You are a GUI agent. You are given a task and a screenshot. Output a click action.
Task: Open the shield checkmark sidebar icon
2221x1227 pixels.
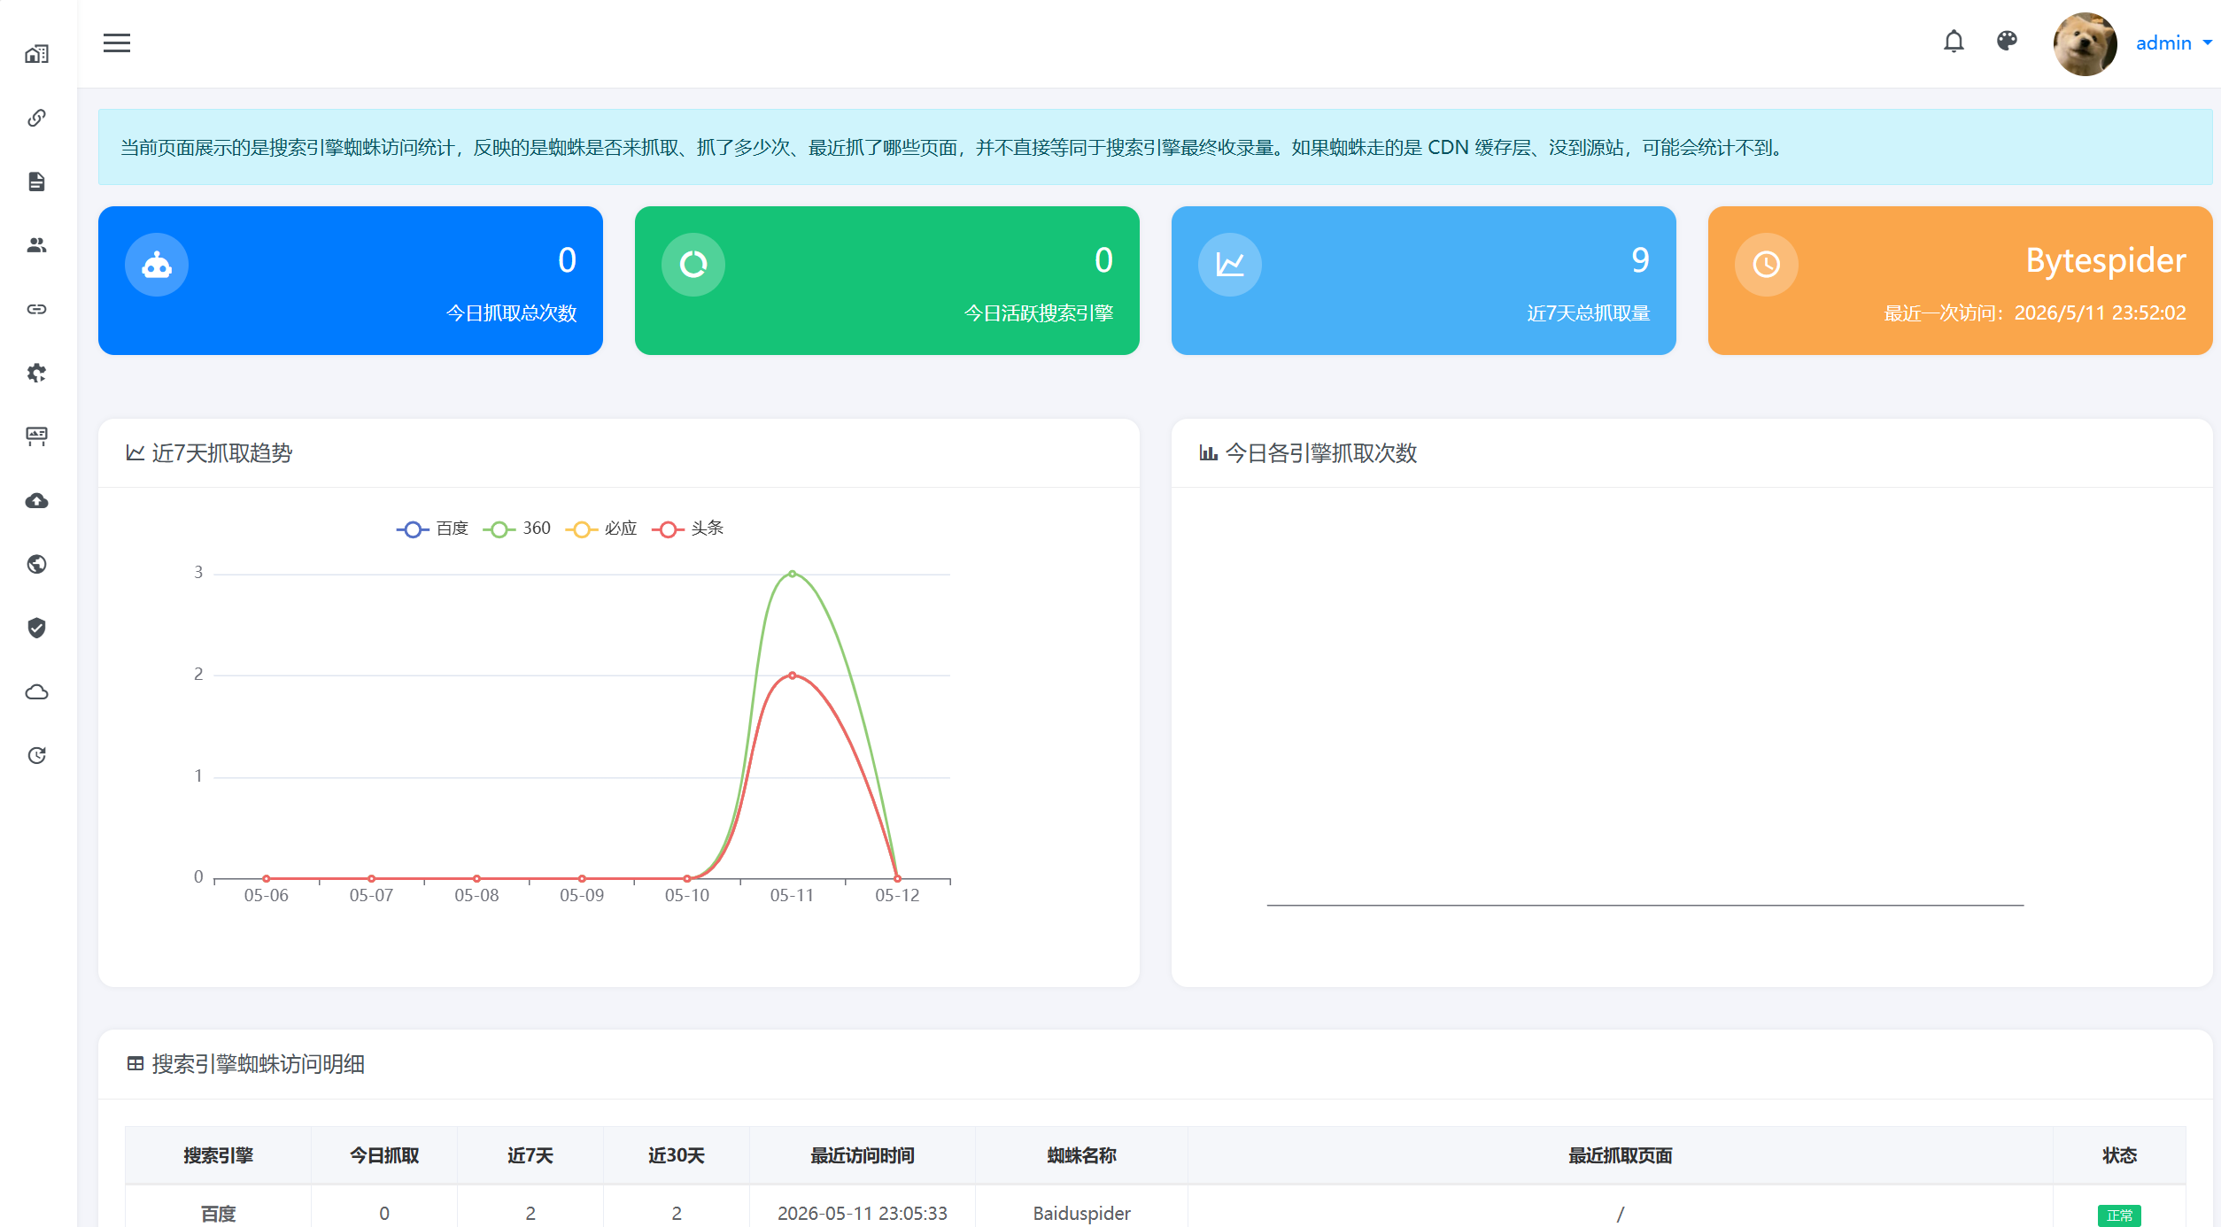(x=36, y=628)
